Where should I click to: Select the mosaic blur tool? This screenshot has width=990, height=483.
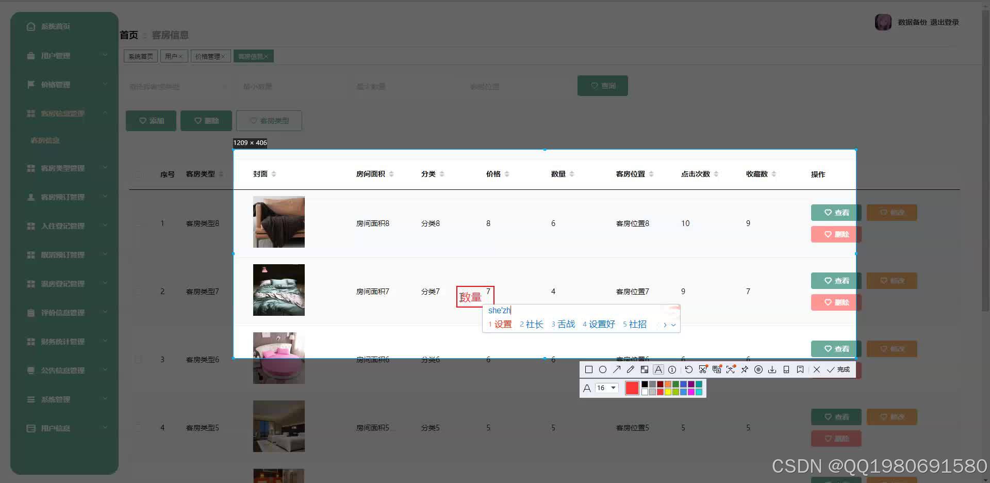pyautogui.click(x=645, y=369)
